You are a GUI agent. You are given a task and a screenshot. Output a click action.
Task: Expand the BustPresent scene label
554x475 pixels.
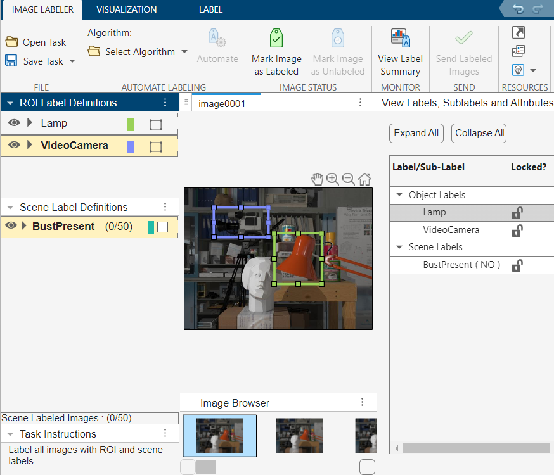coord(23,225)
